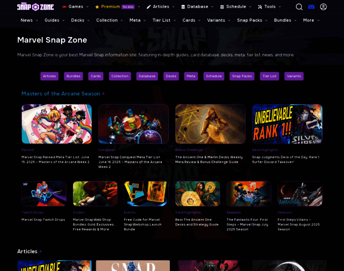Open the Fantastic Four First Steps thumbnail
Image resolution: width=344 pixels, height=271 pixels.
click(x=249, y=194)
